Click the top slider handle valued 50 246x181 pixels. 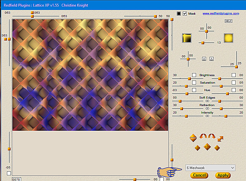155,16
